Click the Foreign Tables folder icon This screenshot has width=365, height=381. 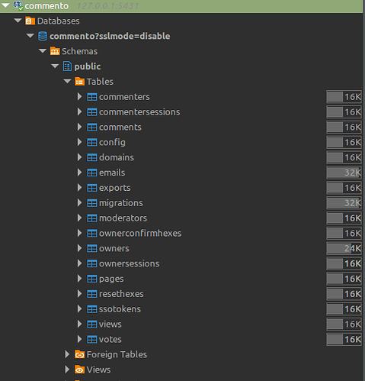click(x=79, y=354)
